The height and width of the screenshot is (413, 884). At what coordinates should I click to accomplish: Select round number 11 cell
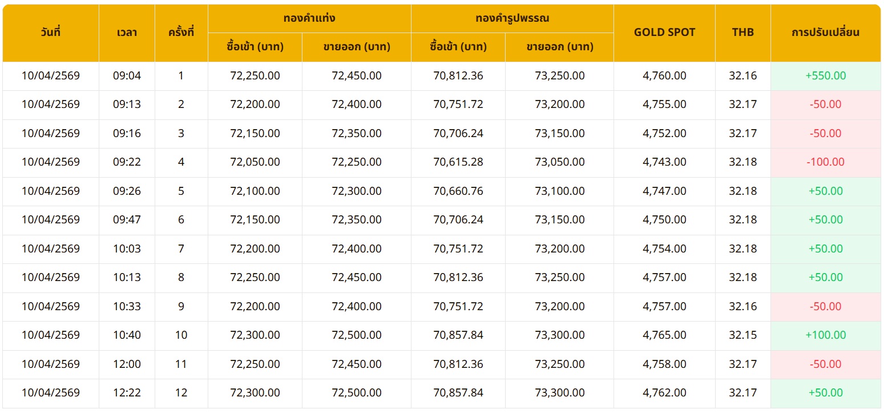[x=181, y=364]
